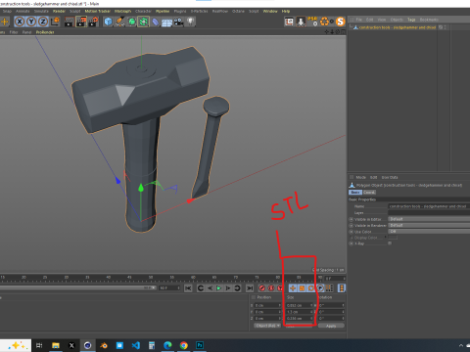This screenshot has width=470, height=352.
Task: Add a camera object
Action: (178, 22)
